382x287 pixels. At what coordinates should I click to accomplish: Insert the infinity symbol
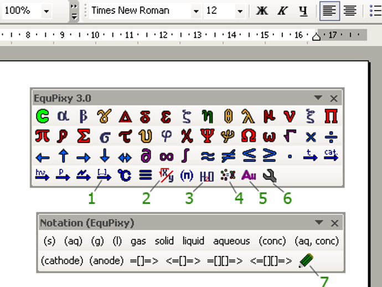[167, 156]
